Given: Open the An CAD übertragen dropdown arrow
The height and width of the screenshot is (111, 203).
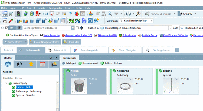Looking at the screenshot, I should click(x=175, y=14).
